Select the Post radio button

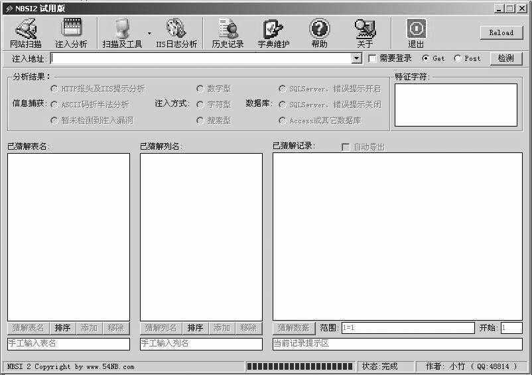click(x=458, y=59)
